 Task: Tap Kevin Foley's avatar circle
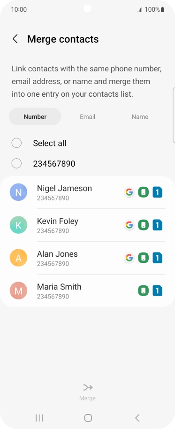tap(18, 225)
